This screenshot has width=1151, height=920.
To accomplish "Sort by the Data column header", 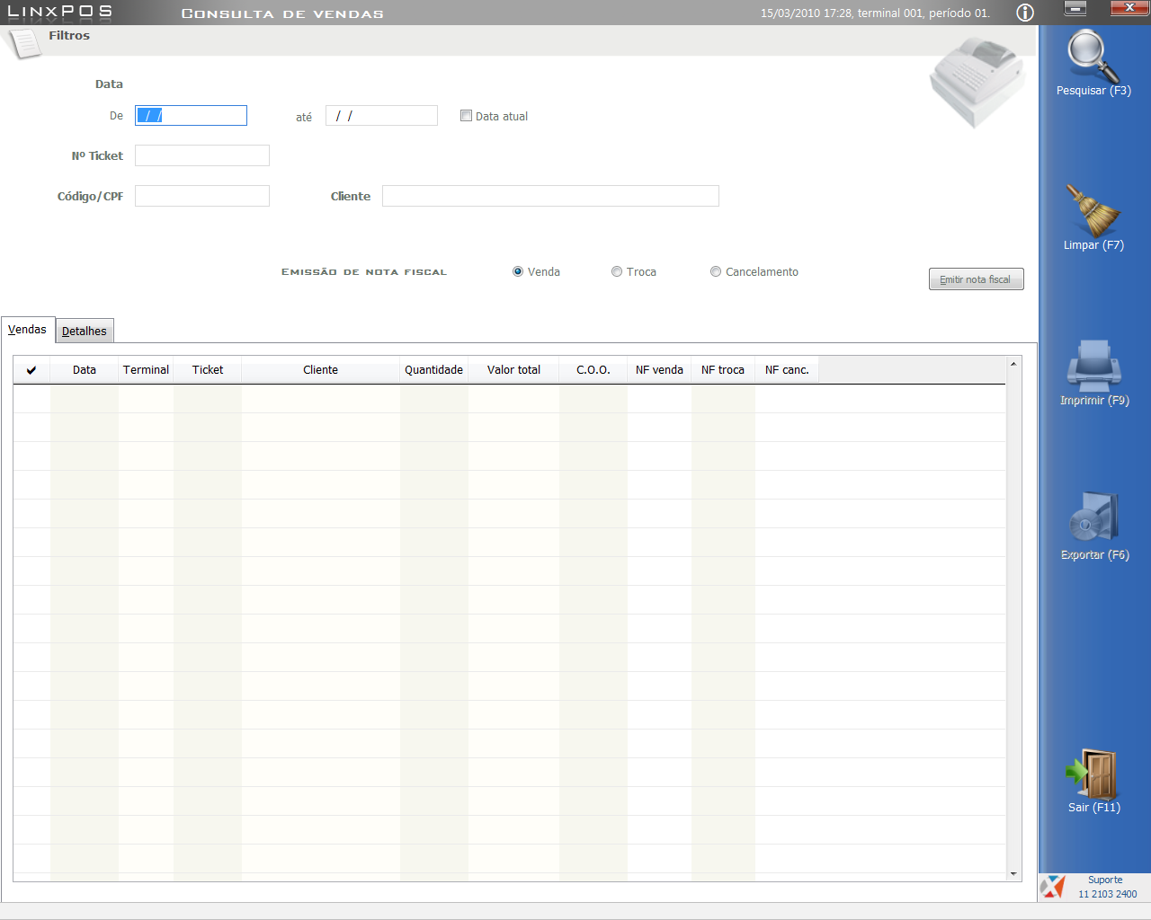I will tap(85, 370).
